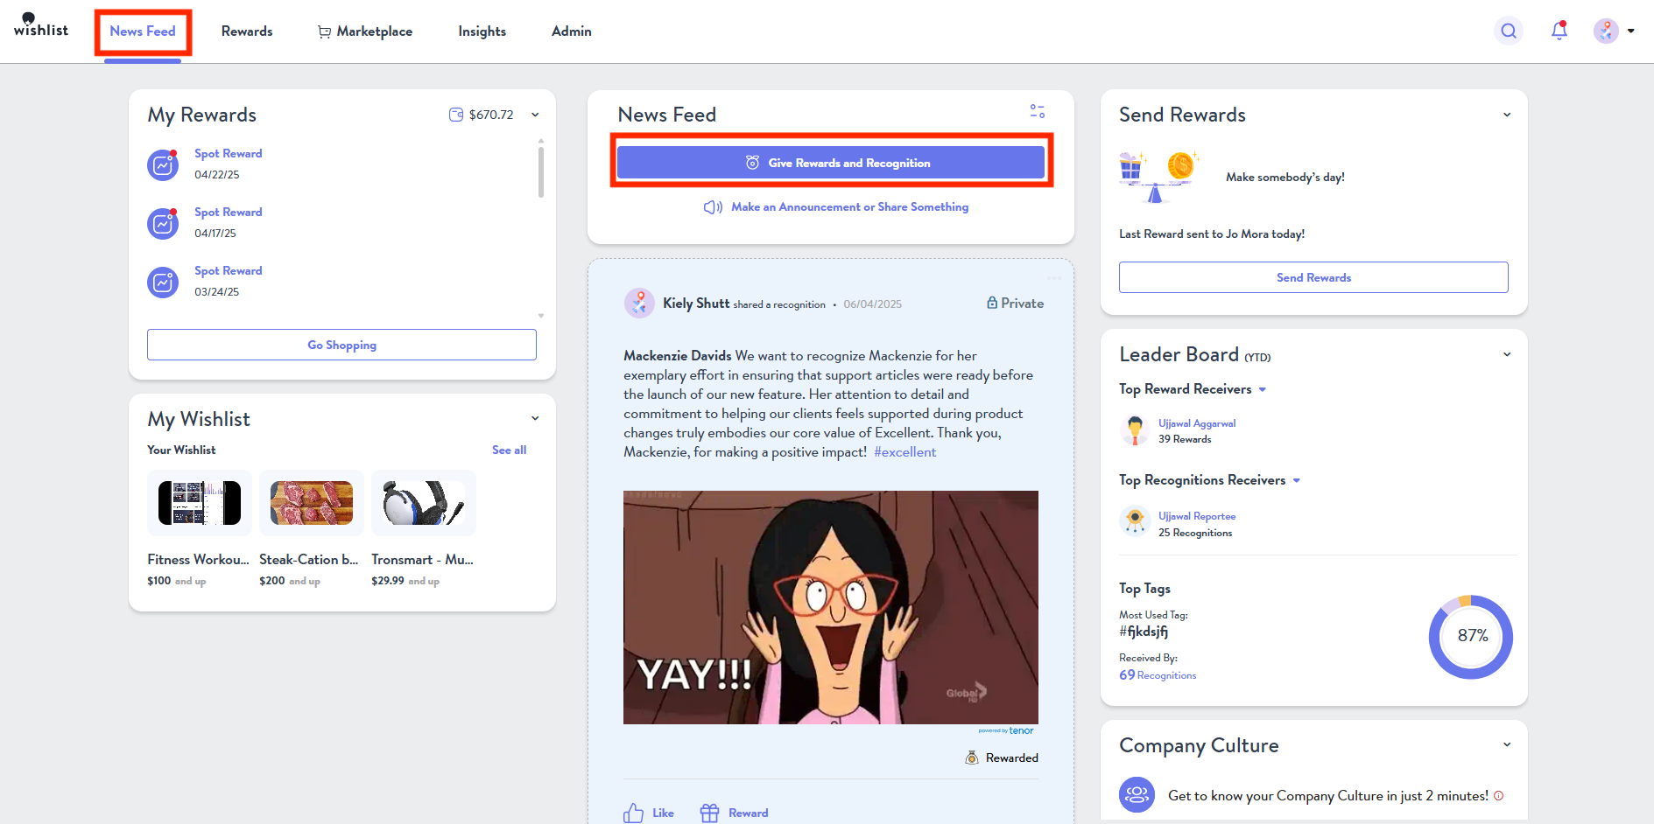Click Kiely Shutt's avatar on the post

pyautogui.click(x=639, y=304)
